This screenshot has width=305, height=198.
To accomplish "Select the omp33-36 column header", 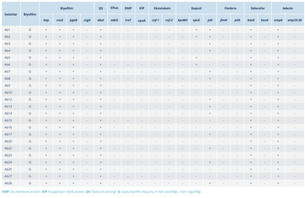I will [294, 20].
